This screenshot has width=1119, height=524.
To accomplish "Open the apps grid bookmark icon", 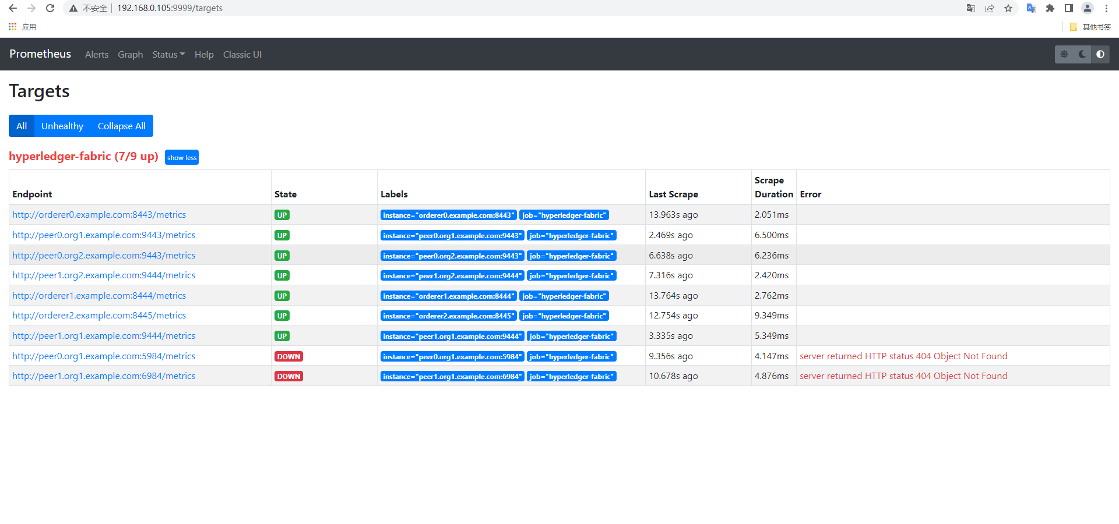I will [12, 27].
